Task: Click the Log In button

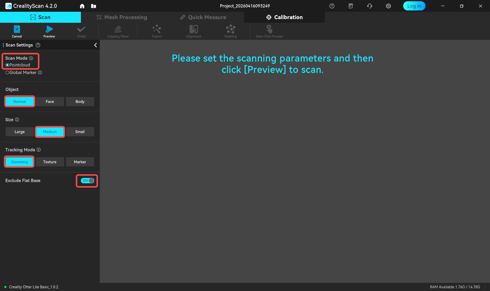Action: coord(414,6)
